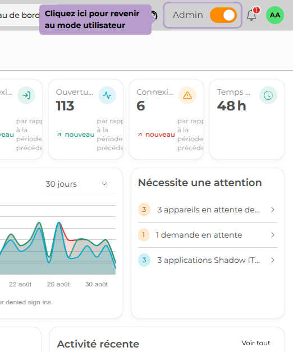Click the Connexi... 6 stat card value
Viewport: 293px width, 352px height.
point(141,106)
